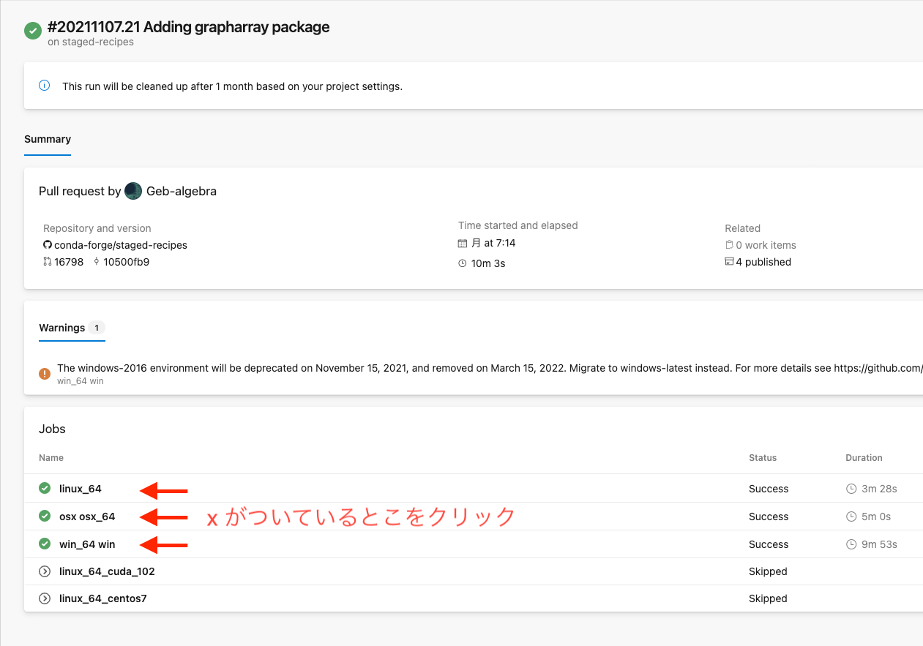Open the win_64 win job
This screenshot has height=646, width=923.
click(87, 544)
